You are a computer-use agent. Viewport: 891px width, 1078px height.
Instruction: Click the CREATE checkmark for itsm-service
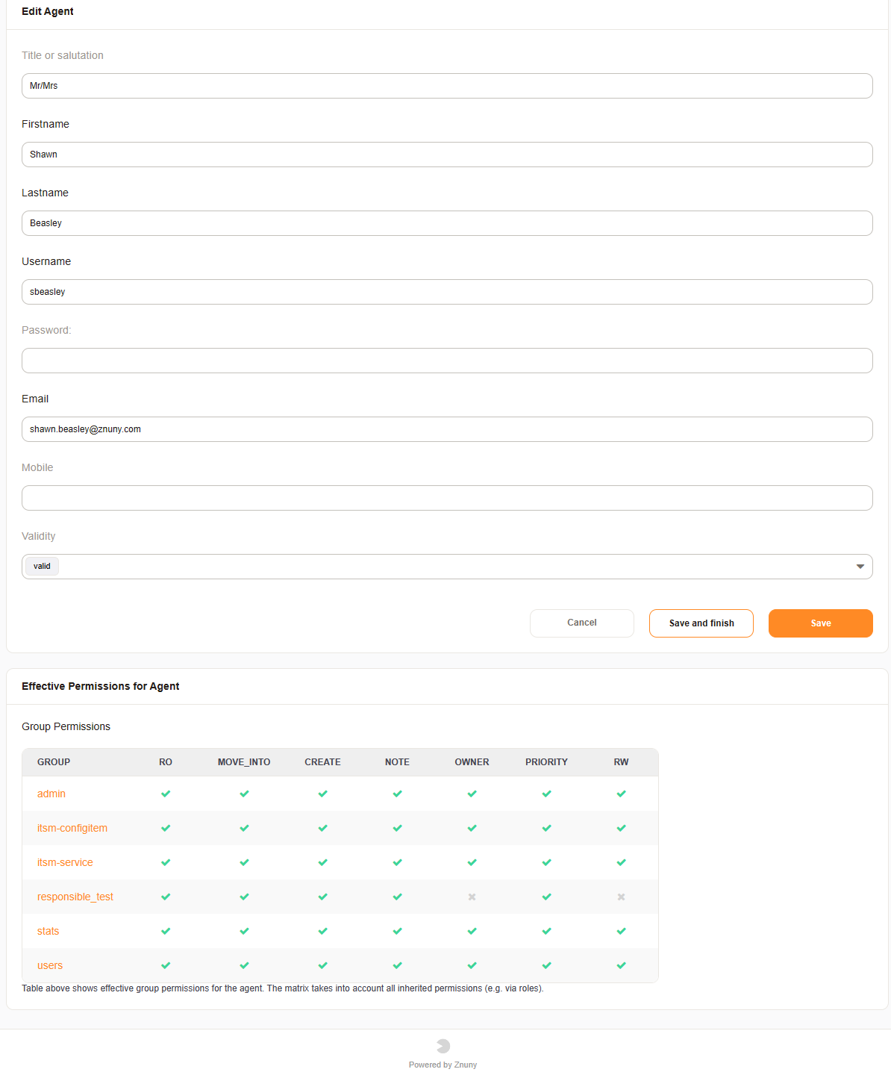click(x=322, y=862)
